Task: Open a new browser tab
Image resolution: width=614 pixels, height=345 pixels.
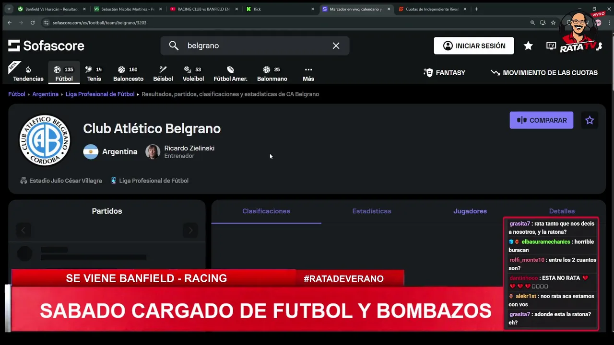Action: point(476,9)
